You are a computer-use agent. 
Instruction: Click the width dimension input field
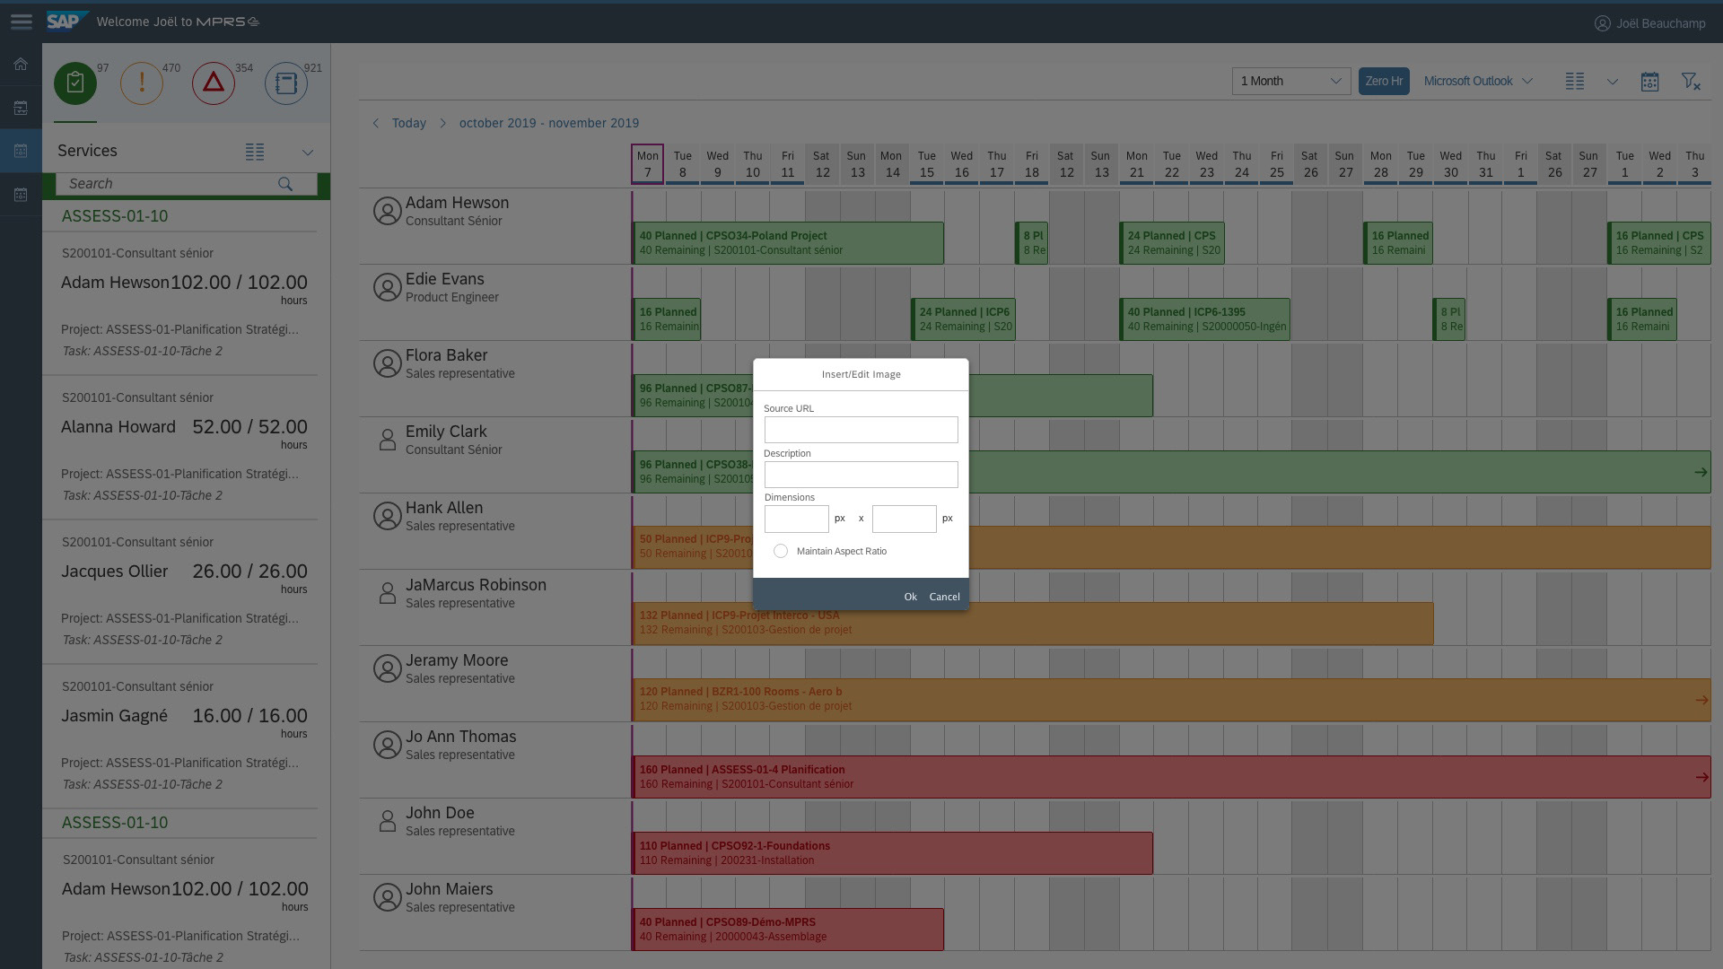[x=796, y=519]
